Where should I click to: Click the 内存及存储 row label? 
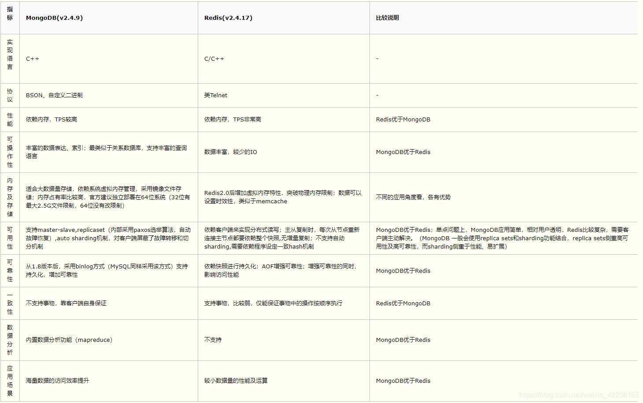click(10, 197)
